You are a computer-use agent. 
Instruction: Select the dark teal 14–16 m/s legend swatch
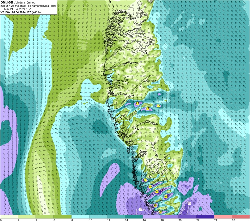(134, 216)
